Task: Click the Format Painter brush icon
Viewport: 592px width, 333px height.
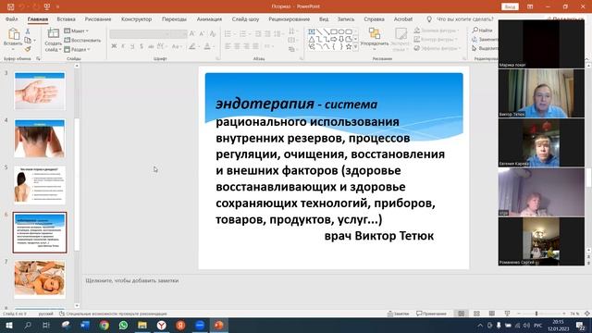Action: 28,49
